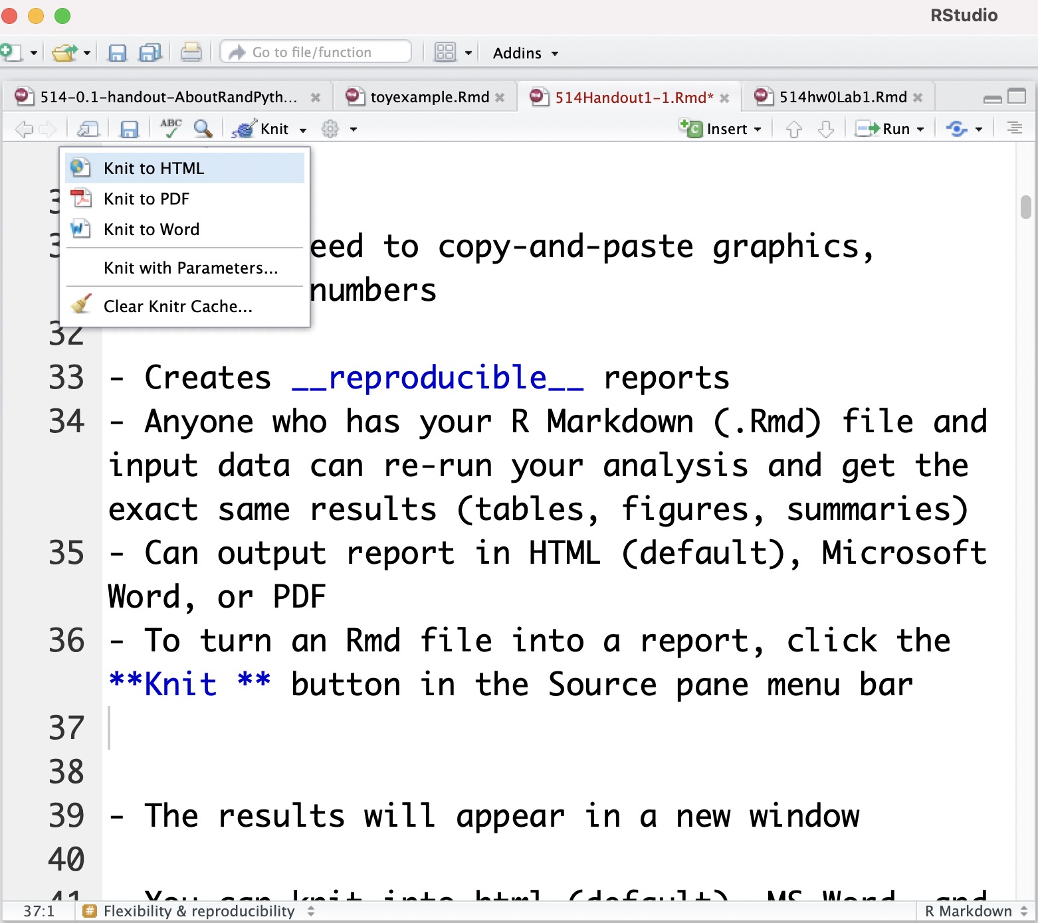Go forward to next source location
The width and height of the screenshot is (1038, 923).
48,129
